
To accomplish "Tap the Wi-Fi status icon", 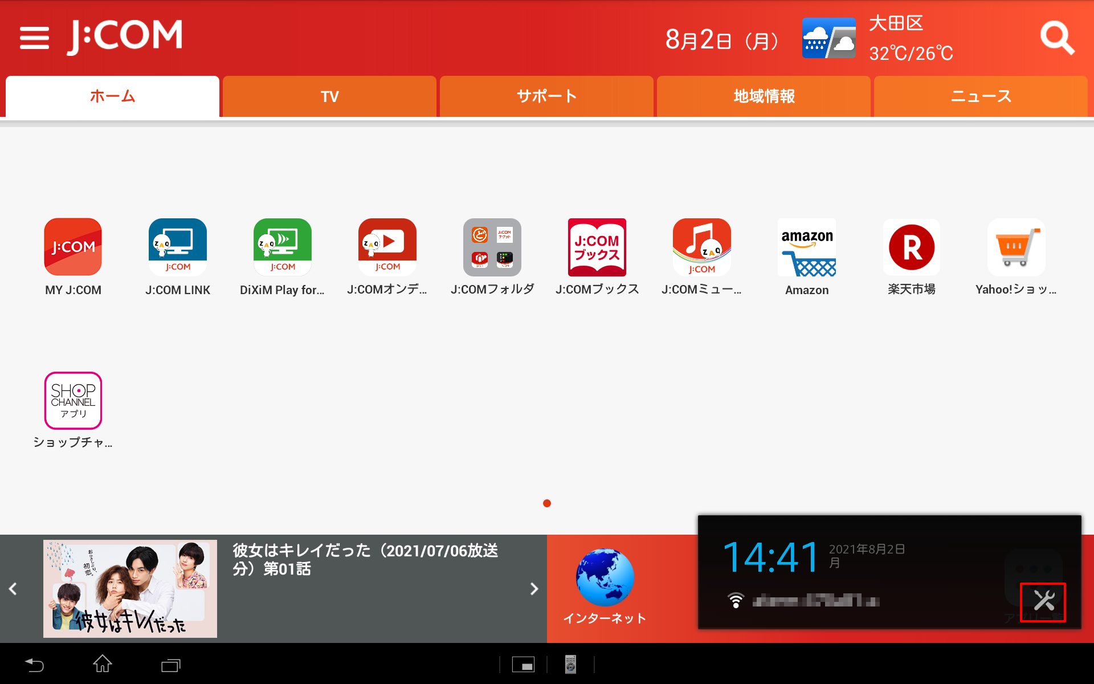I will click(x=736, y=600).
